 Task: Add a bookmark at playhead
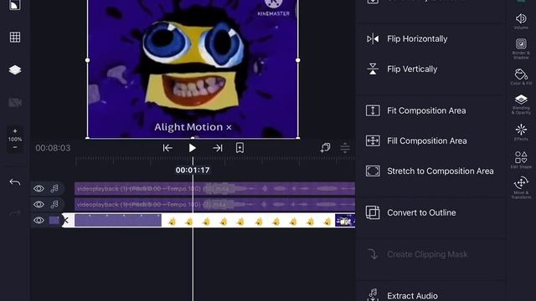[240, 148]
